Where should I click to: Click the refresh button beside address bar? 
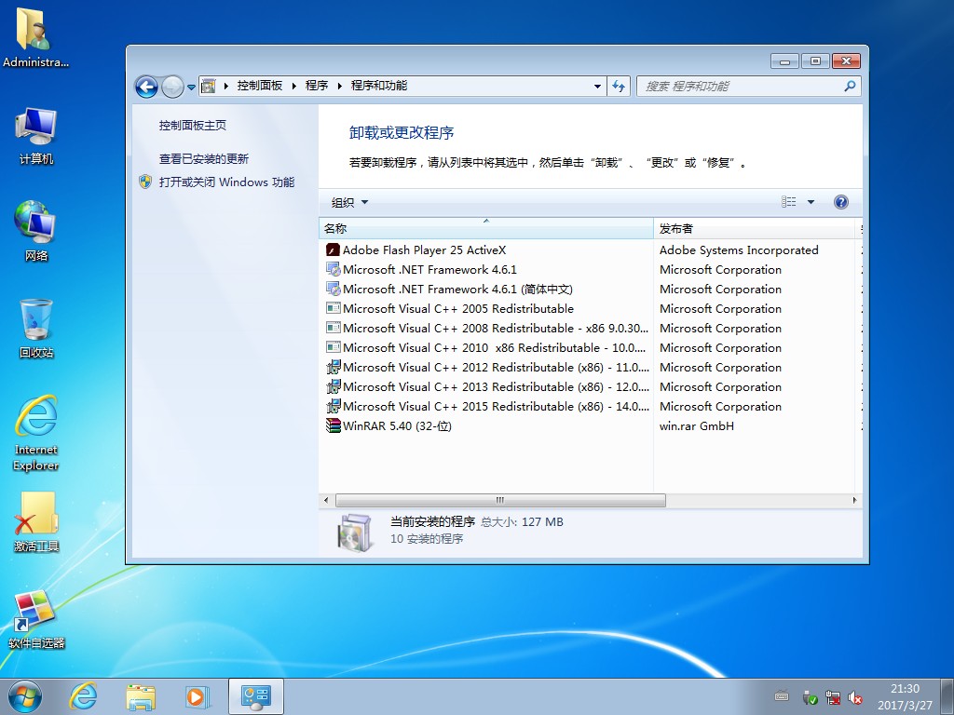tap(619, 87)
